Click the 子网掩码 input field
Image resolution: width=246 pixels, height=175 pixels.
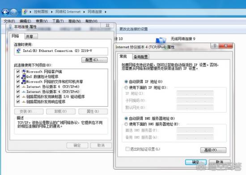[x=195, y=101]
